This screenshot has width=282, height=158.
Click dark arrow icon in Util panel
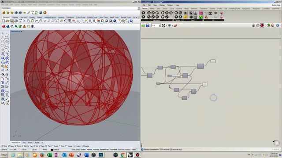[x=216, y=13]
